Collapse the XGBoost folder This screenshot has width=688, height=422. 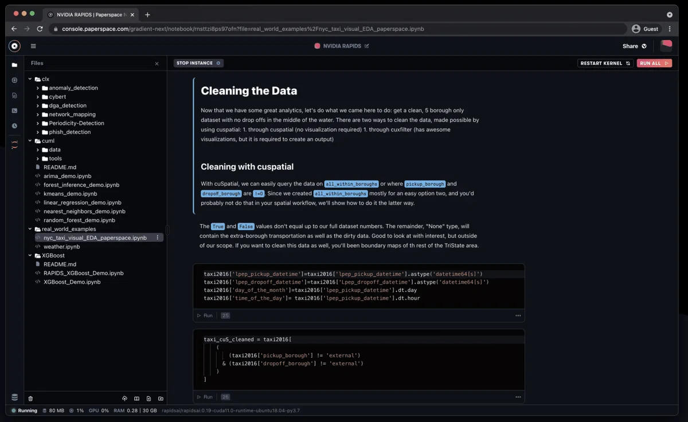coord(30,256)
